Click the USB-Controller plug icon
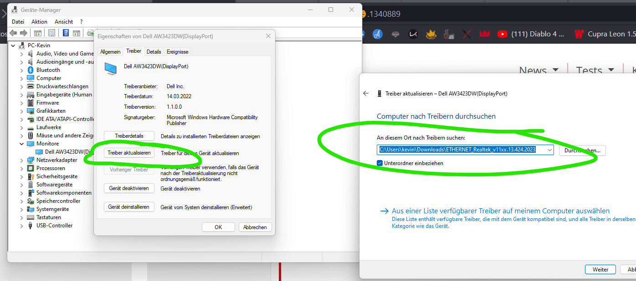 click(31, 226)
